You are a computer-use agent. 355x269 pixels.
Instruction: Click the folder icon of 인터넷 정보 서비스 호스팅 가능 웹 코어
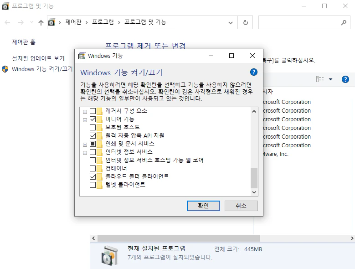click(x=99, y=160)
